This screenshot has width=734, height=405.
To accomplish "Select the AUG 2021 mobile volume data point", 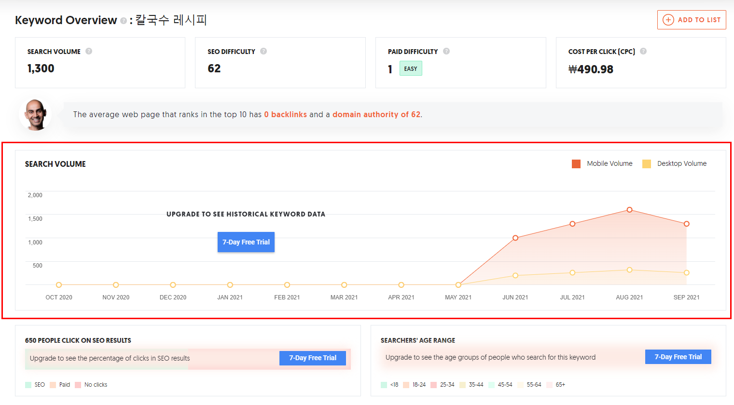I will [629, 210].
